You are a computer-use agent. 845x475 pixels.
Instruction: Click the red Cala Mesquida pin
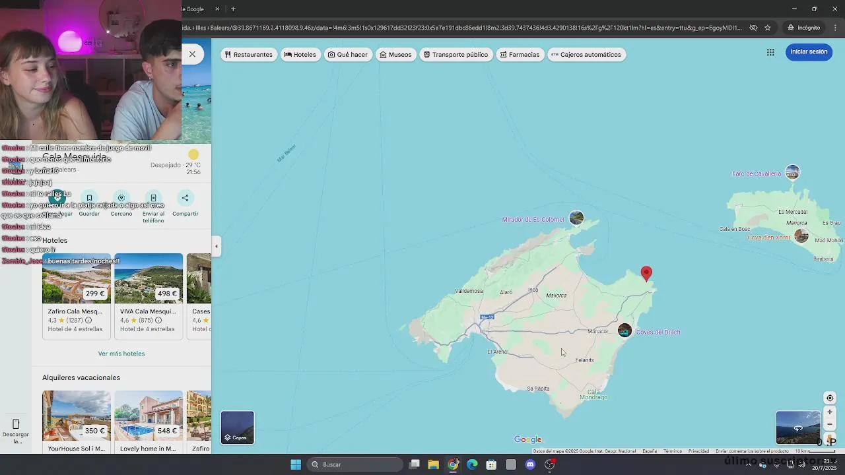[646, 273]
